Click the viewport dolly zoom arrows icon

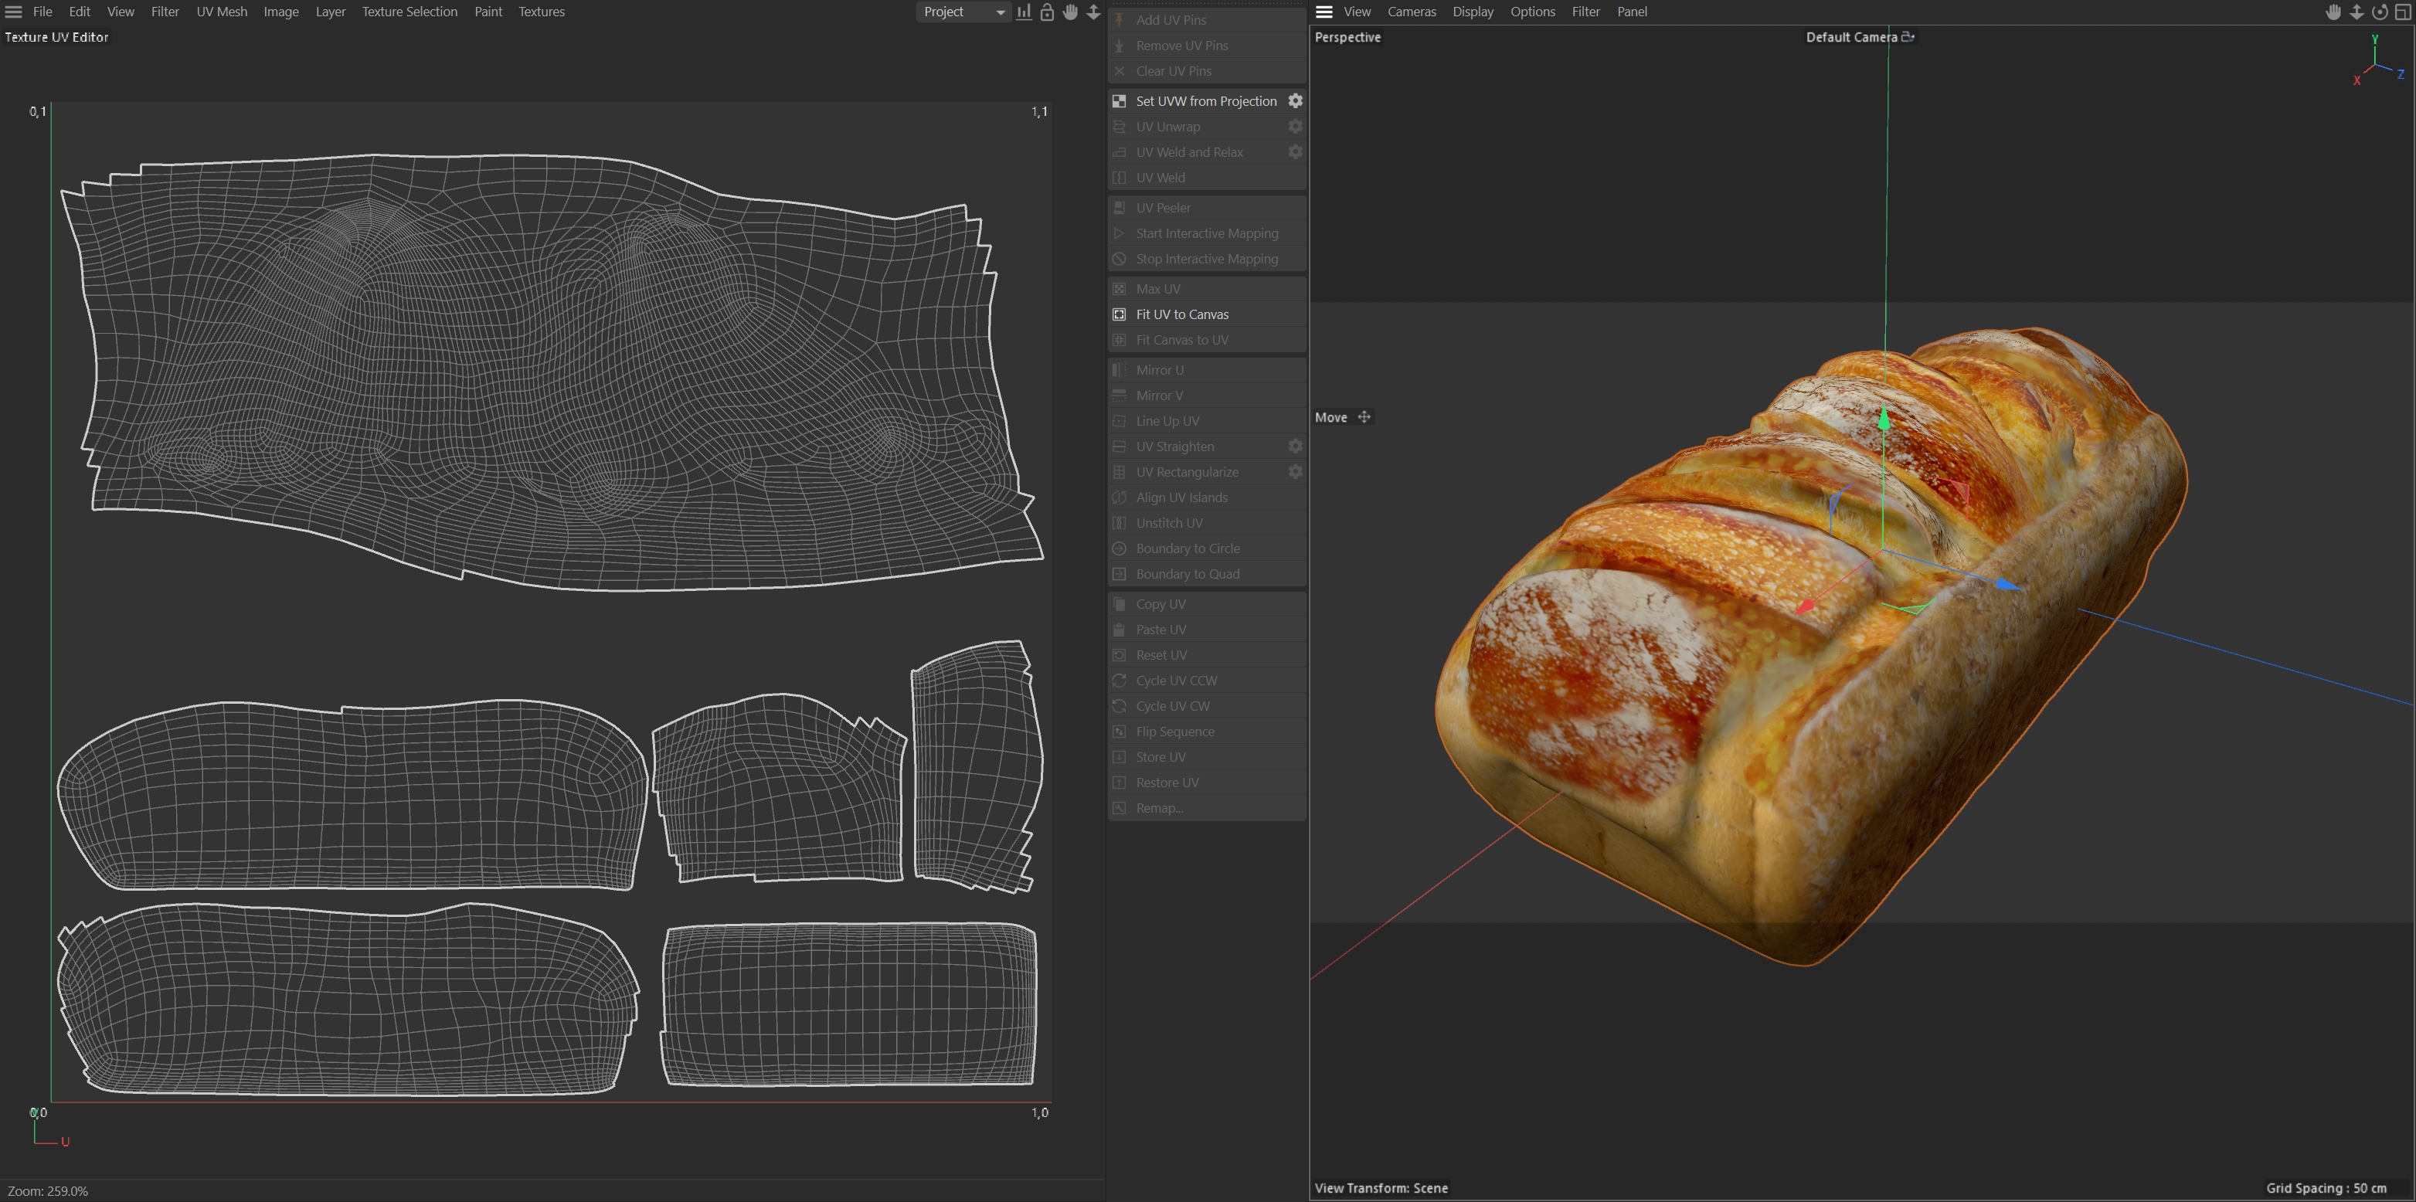coord(2356,12)
